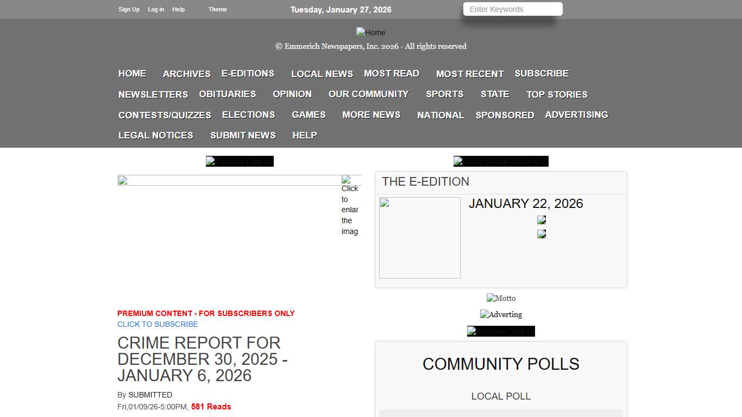Click the second small icon under January 22
Screen dimensions: 742x417
click(x=541, y=233)
